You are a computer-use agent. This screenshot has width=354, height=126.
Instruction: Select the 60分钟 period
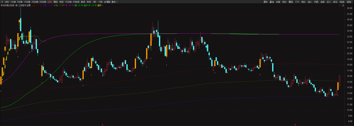point(43,2)
